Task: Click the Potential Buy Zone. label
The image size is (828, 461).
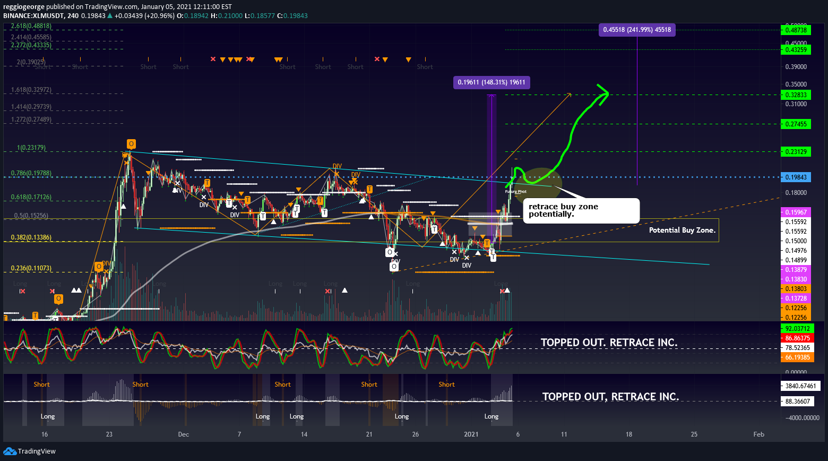Action: [x=682, y=230]
